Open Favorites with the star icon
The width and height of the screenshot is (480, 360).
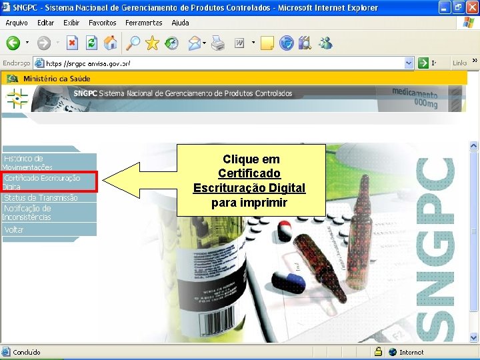152,43
